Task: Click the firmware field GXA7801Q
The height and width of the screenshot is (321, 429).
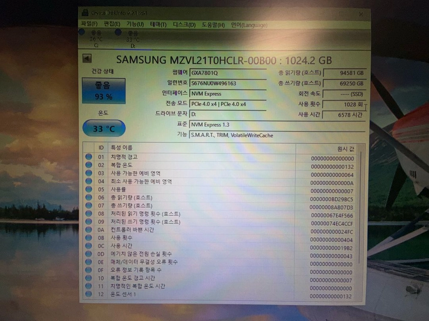Action: click(x=228, y=73)
